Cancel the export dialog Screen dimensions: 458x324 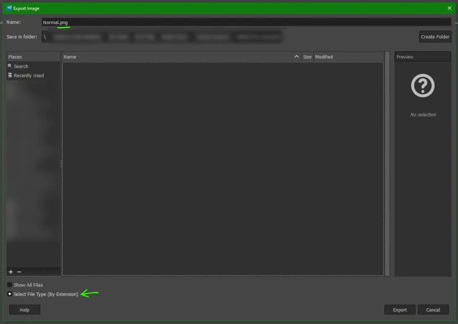click(x=433, y=310)
